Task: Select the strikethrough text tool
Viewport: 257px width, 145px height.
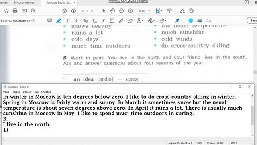Action: pyautogui.click(x=76, y=21)
